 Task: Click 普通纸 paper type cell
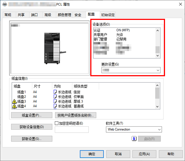coord(79,106)
